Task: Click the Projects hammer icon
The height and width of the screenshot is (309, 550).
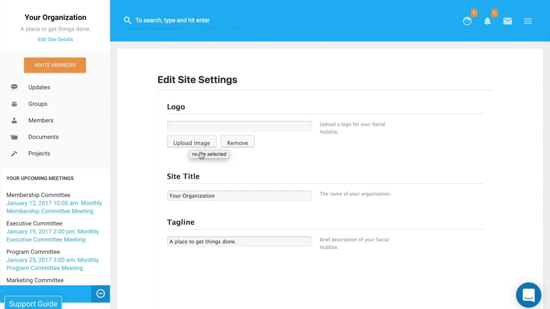Action: point(14,154)
